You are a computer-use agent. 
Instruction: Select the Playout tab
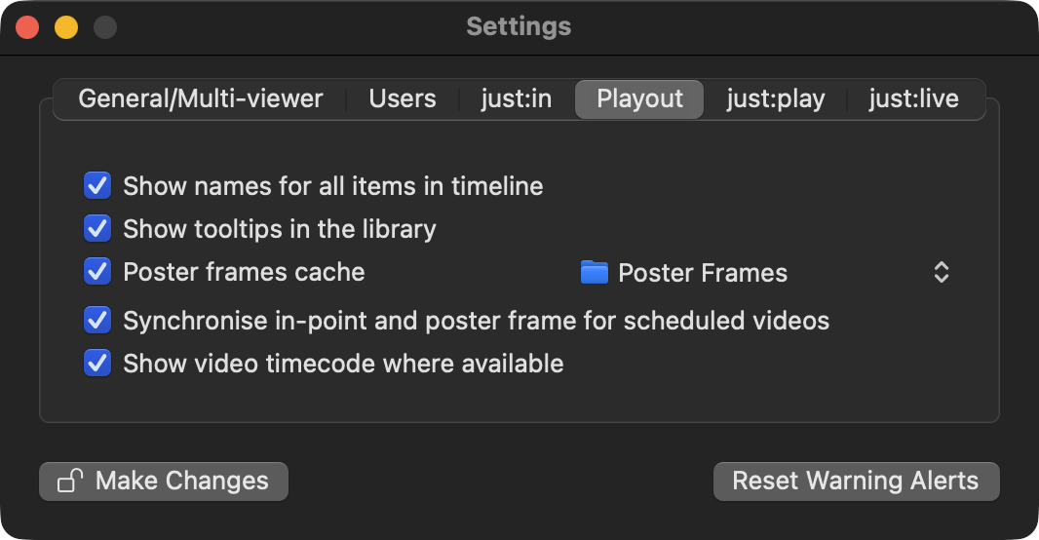click(x=639, y=98)
